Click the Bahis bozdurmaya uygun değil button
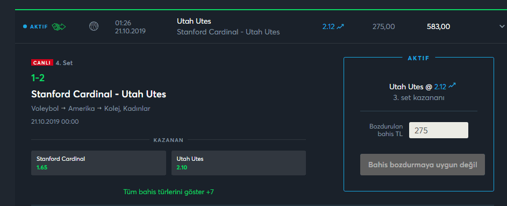The width and height of the screenshot is (507, 206). (x=423, y=165)
